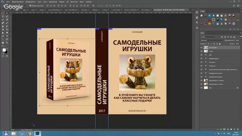Open the extra tools ellipsis menu
Image resolution: width=242 pixels, height=136 pixels.
pos(3,46)
